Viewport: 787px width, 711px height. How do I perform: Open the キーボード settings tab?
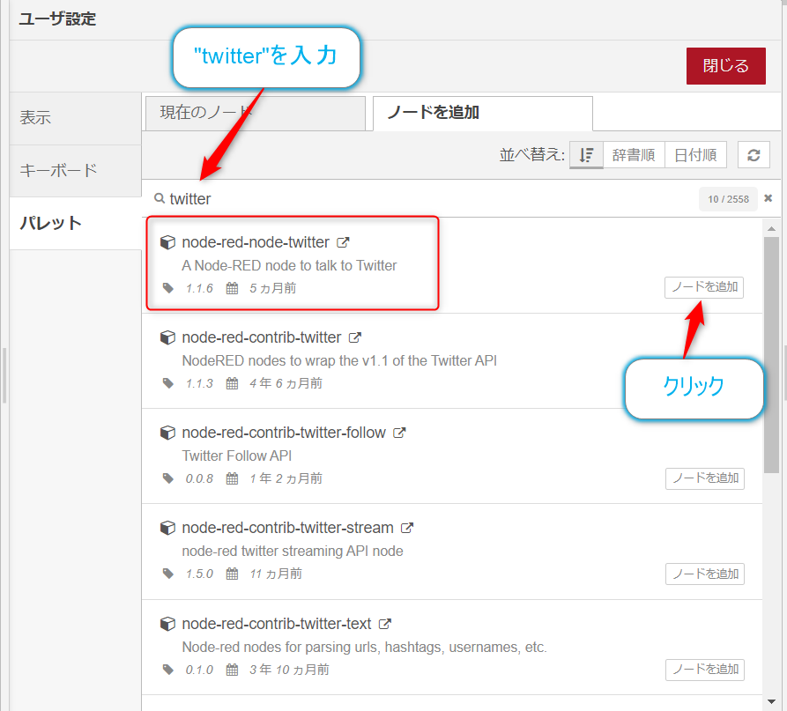click(75, 171)
